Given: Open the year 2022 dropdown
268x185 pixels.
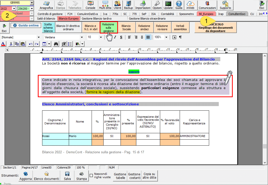Looking at the screenshot, I should point(14,8).
